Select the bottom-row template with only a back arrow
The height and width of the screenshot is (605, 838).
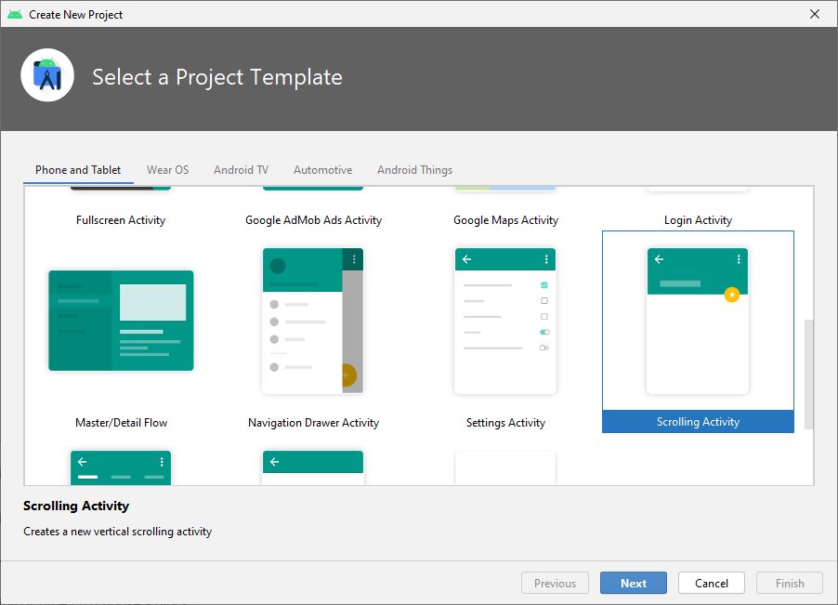[313, 467]
